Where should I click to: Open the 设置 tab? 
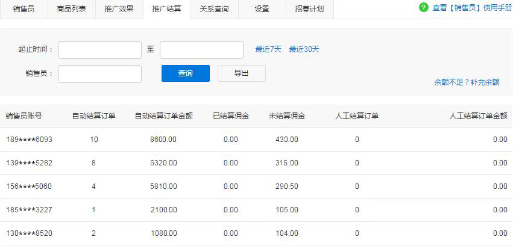pyautogui.click(x=262, y=9)
